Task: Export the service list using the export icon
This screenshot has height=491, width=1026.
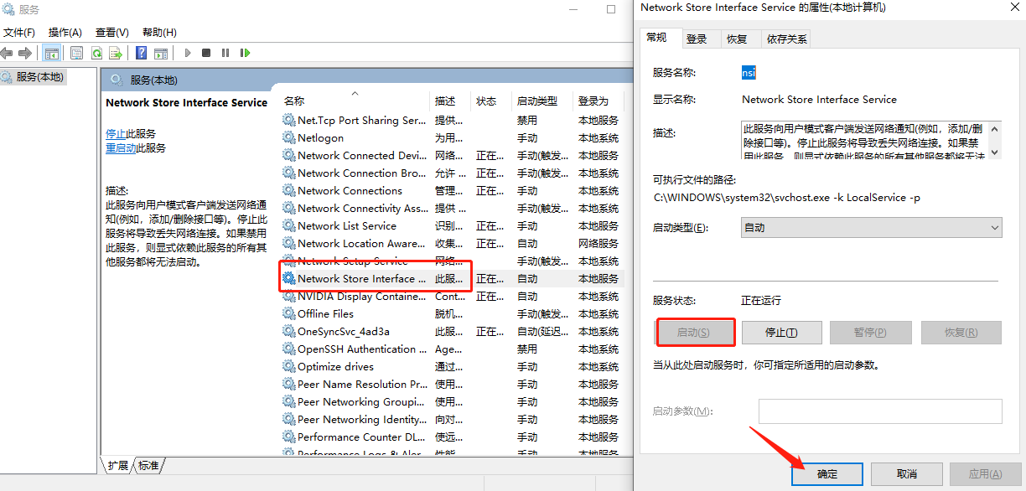Action: click(116, 53)
